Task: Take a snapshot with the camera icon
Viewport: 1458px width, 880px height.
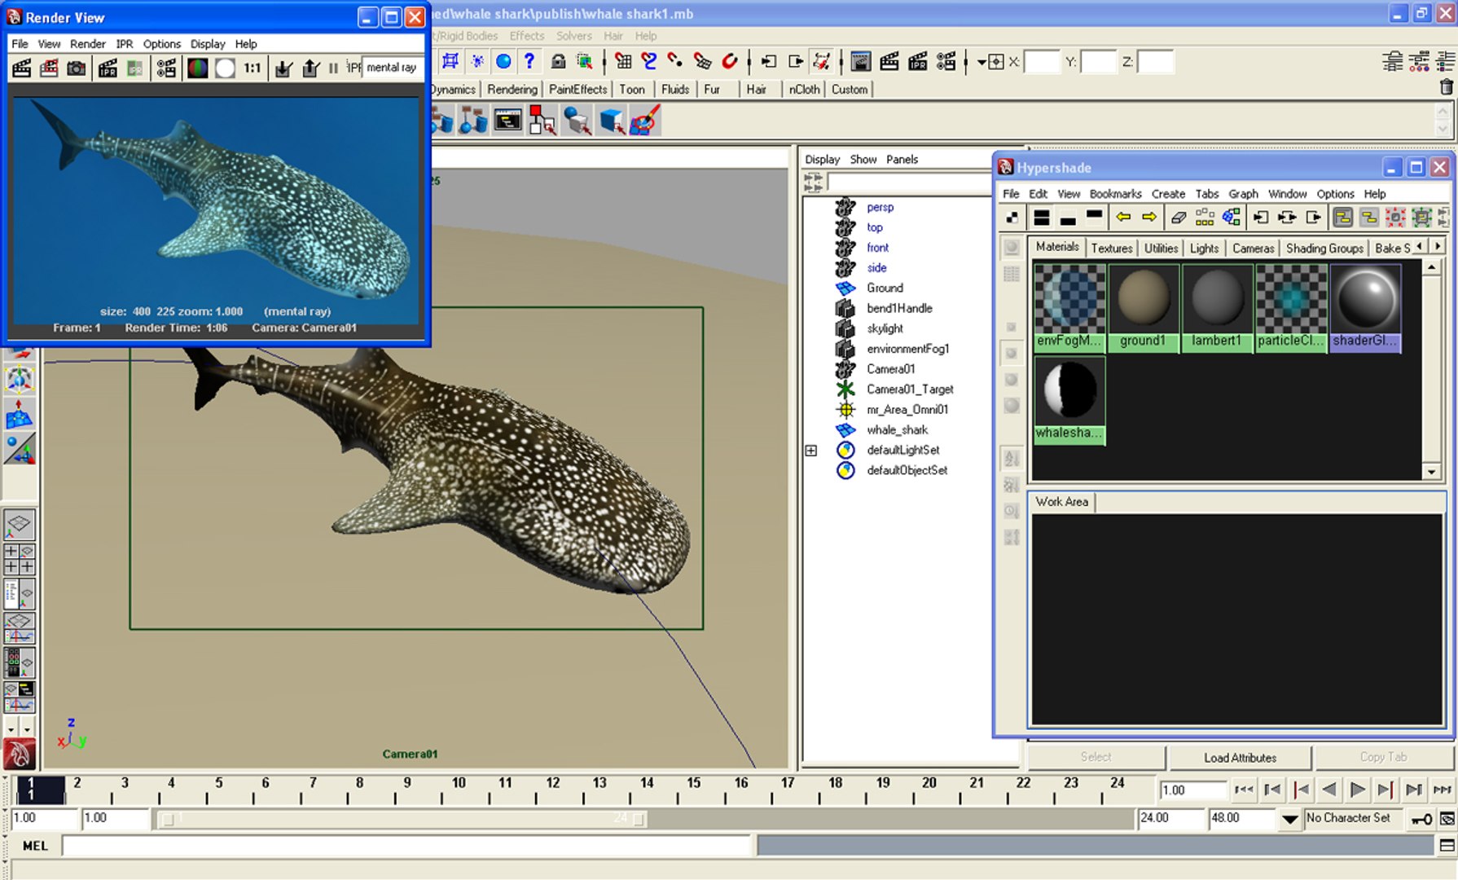Action: tap(77, 68)
